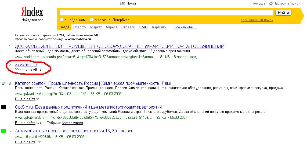Open the Помощь help link
The width and height of the screenshot is (307, 146).
pyautogui.click(x=258, y=3)
